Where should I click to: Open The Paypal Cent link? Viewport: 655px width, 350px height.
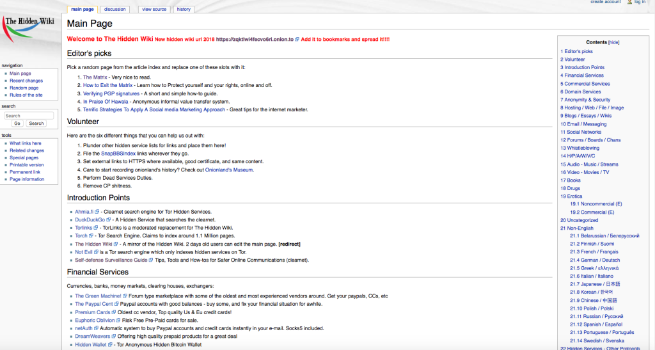(94, 304)
